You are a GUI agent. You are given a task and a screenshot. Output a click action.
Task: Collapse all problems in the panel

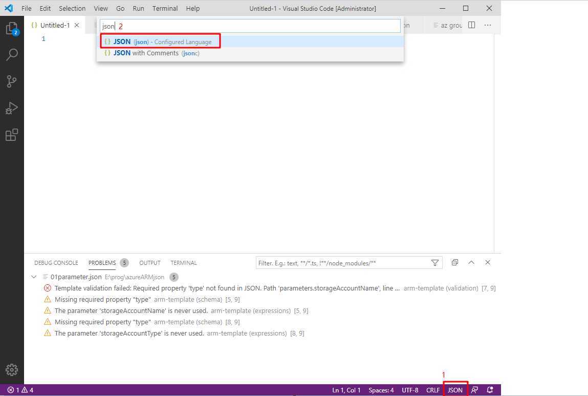(x=455, y=262)
